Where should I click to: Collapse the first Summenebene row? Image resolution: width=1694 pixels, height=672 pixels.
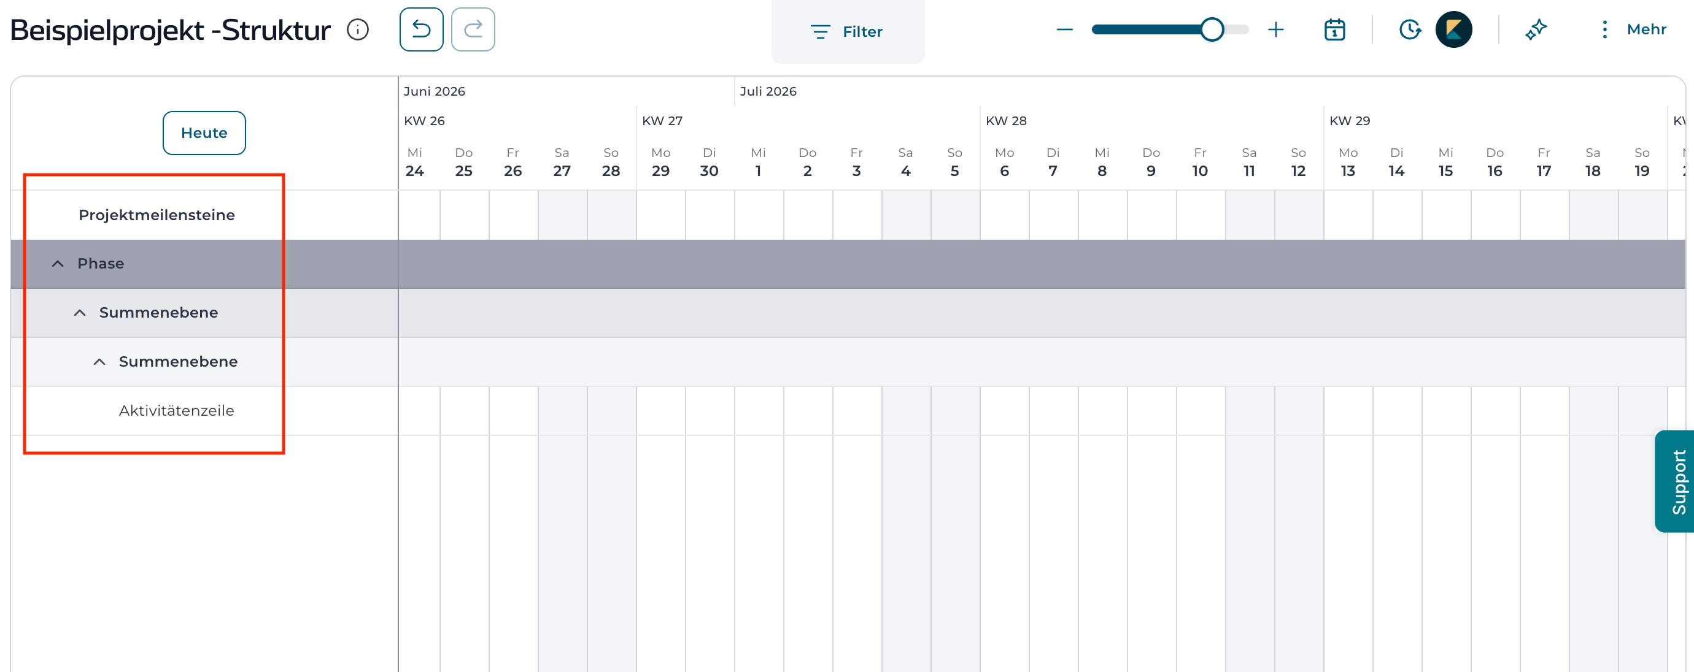[x=80, y=313]
